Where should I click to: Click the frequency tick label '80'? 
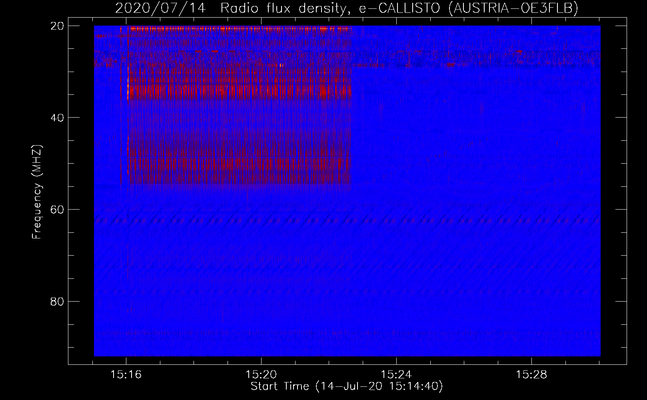click(x=57, y=302)
